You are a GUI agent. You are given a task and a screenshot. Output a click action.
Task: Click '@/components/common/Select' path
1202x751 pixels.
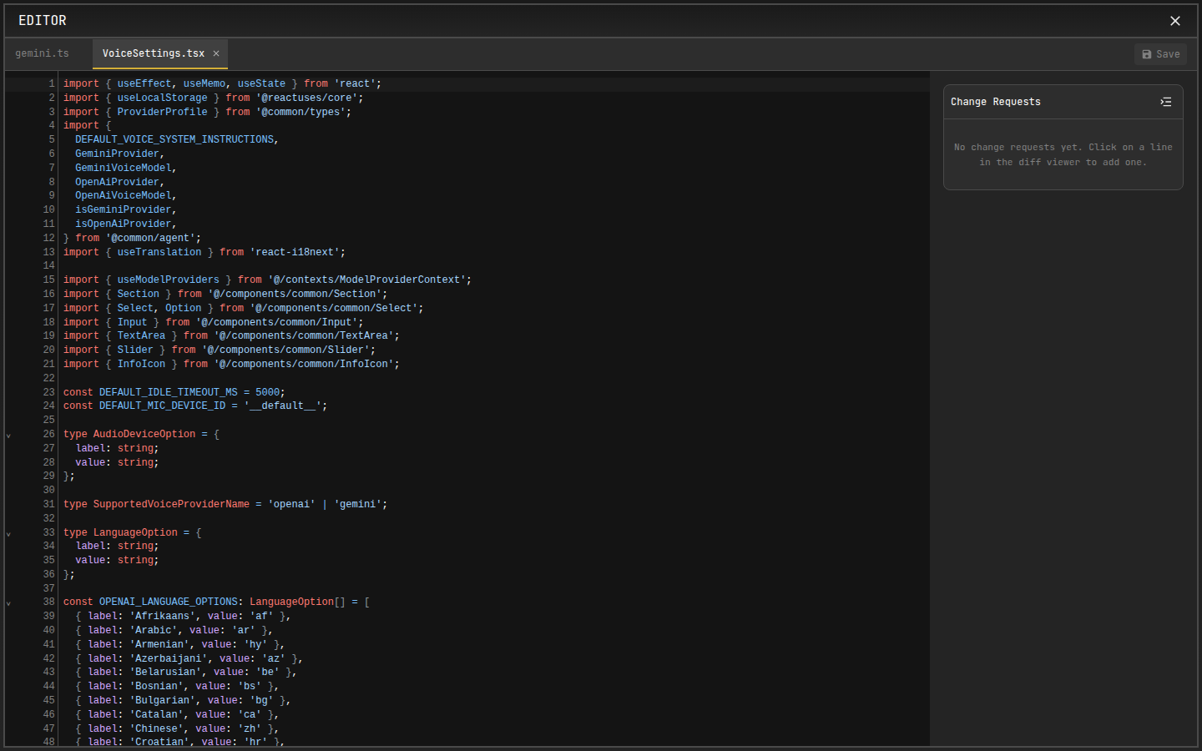pyautogui.click(x=334, y=309)
